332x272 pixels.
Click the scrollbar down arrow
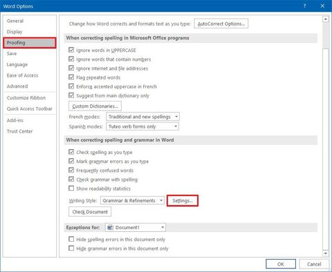coord(325,253)
